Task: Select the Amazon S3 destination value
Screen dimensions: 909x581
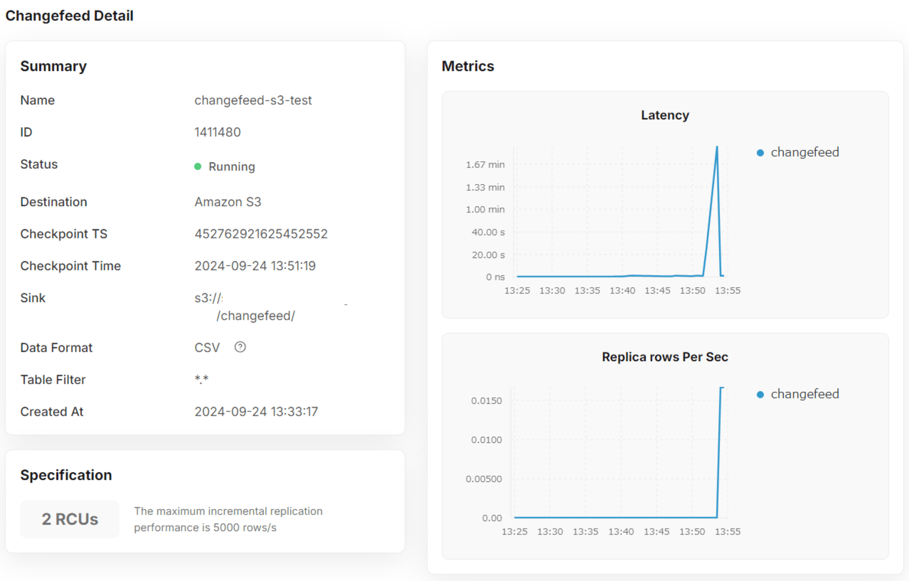Action: (x=228, y=202)
